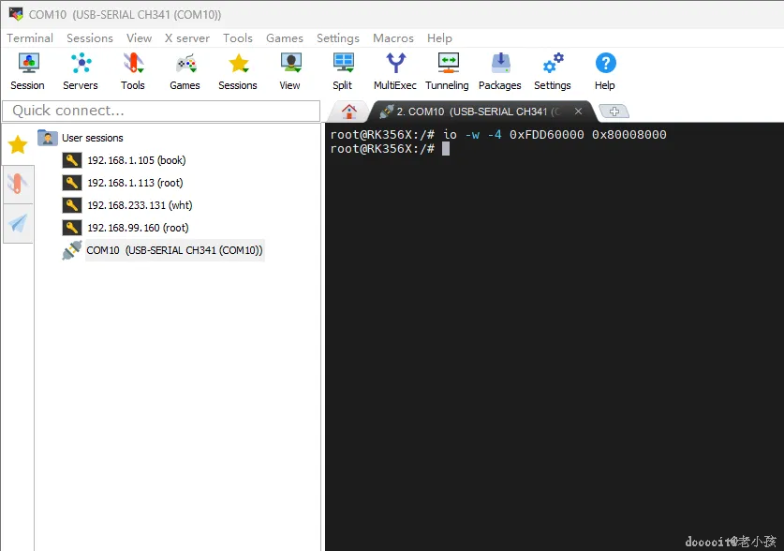Viewport: 784px width, 551px height.
Task: Open the sidebar paper-plane macros tab
Action: pos(18,224)
